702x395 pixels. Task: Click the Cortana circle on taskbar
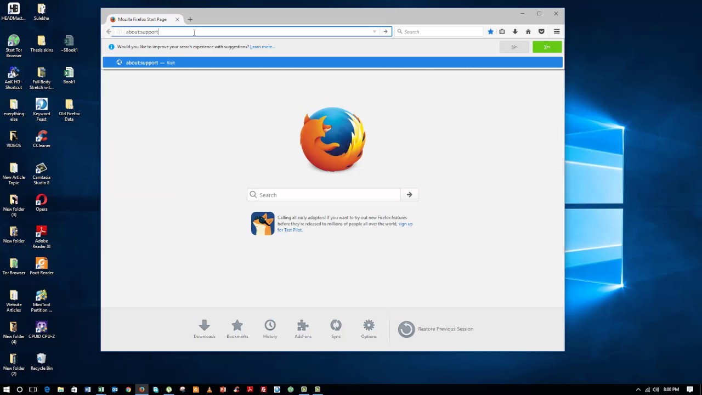point(20,390)
